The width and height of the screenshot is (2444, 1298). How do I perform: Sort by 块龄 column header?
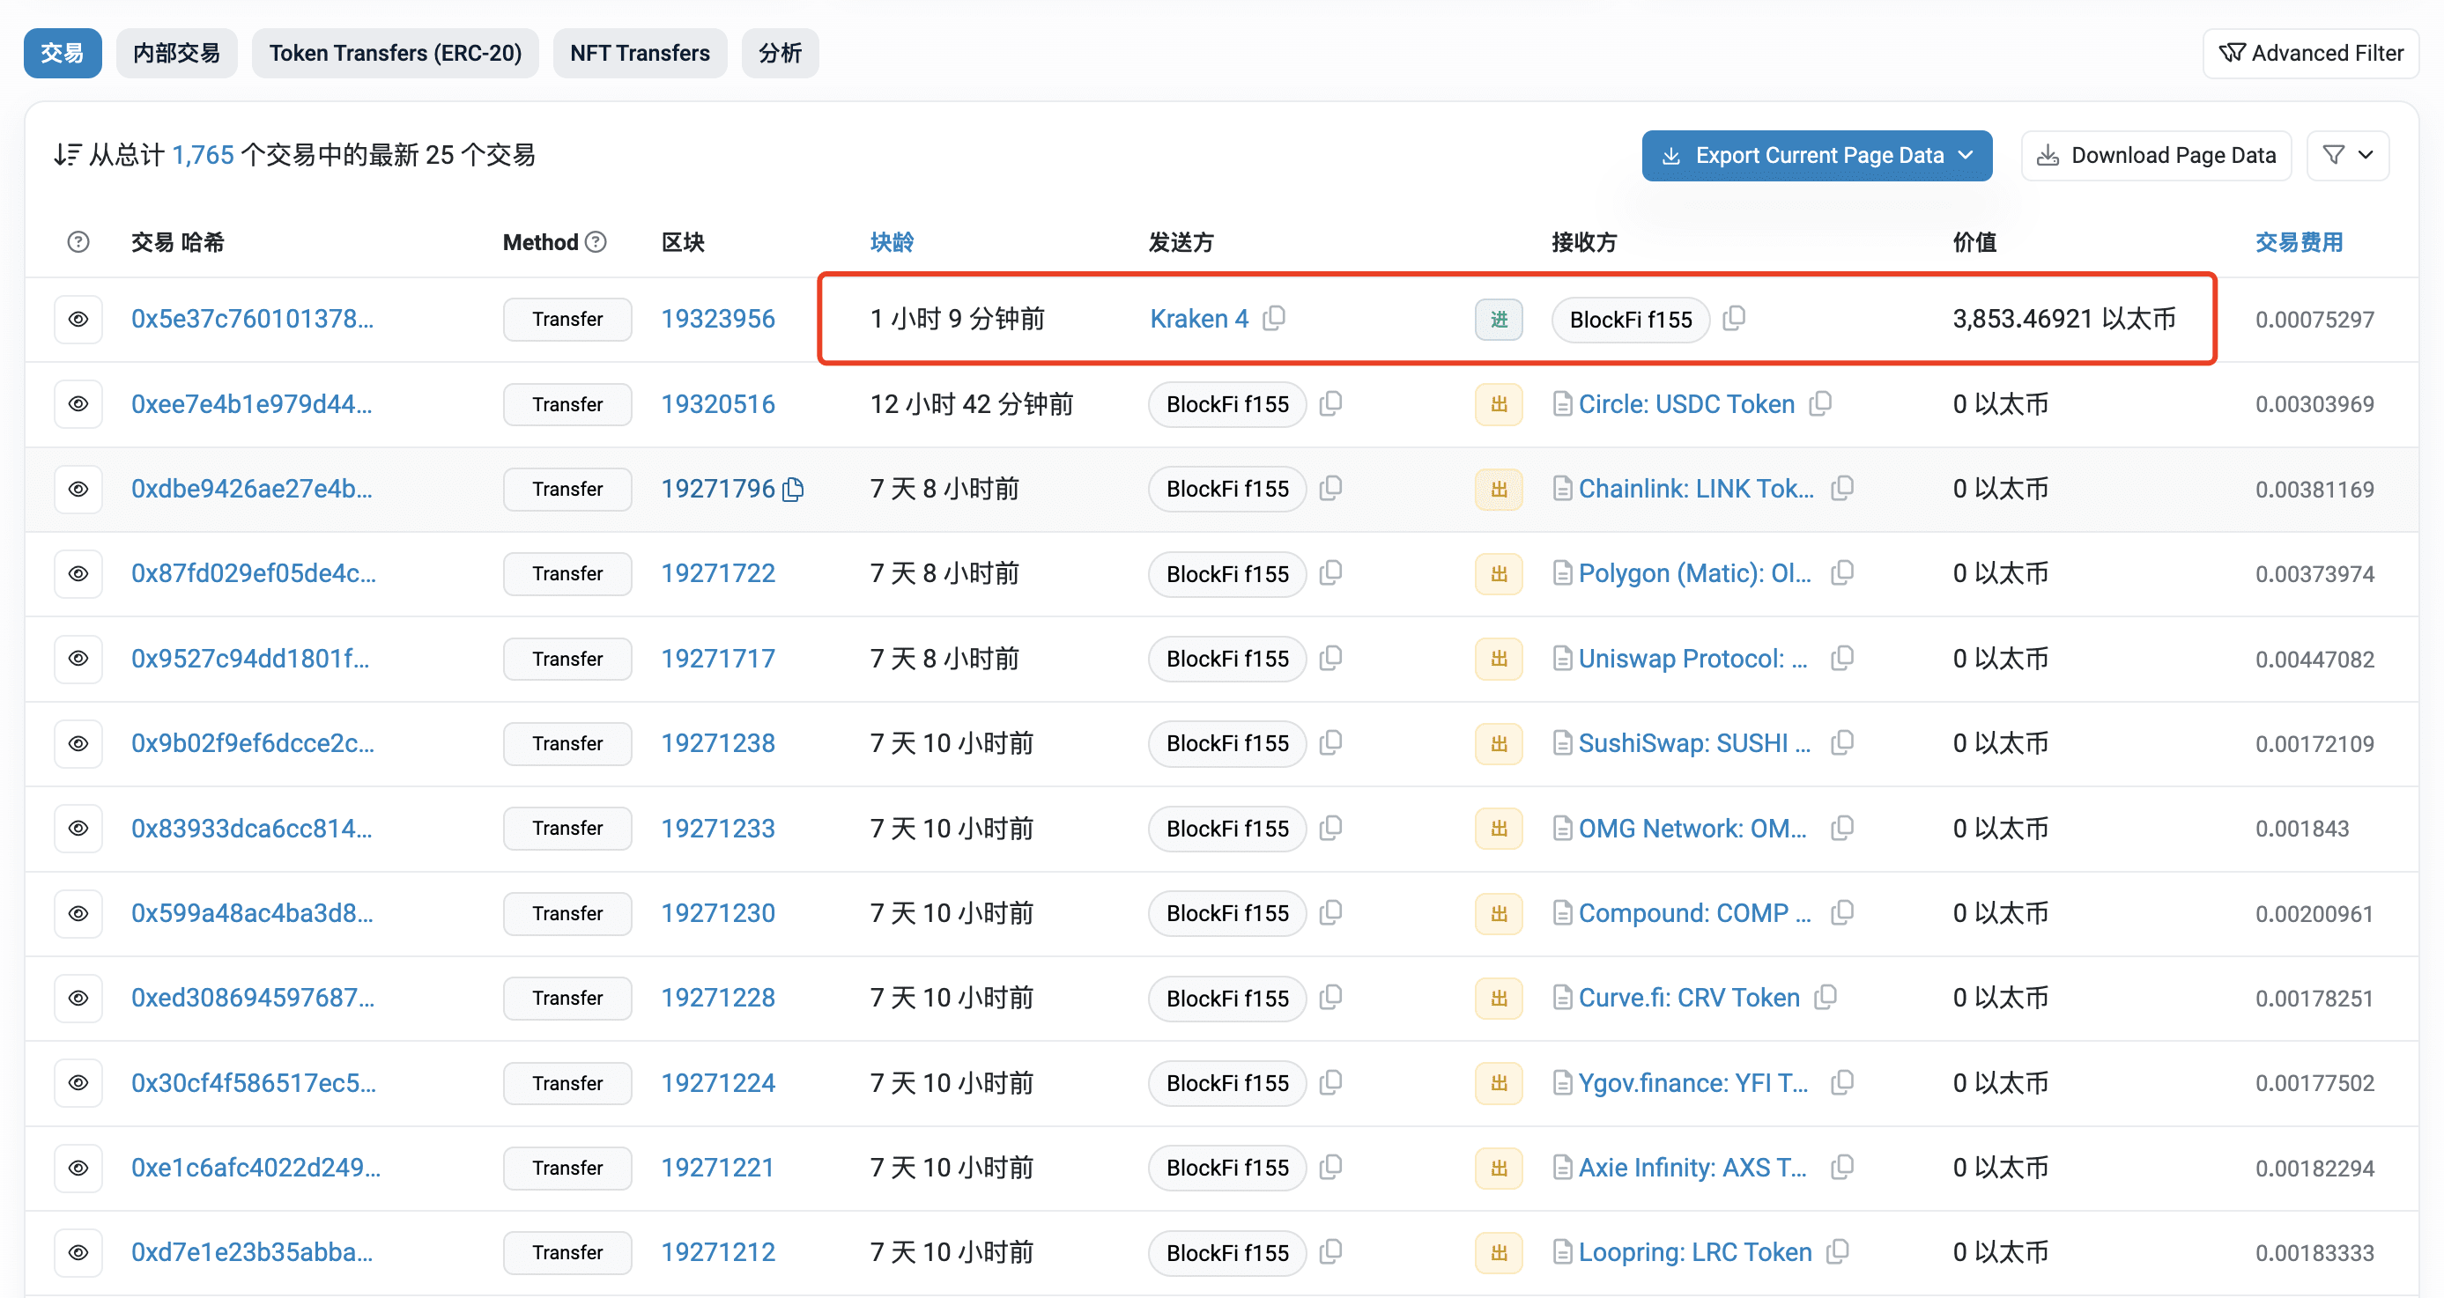tap(890, 242)
